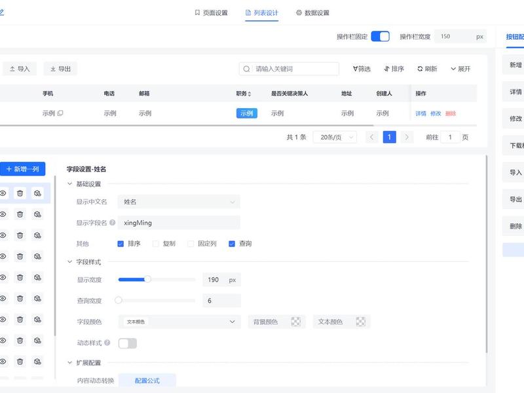The height and width of the screenshot is (393, 524).
Task: Go to previous page with left arrow
Action: click(371, 137)
